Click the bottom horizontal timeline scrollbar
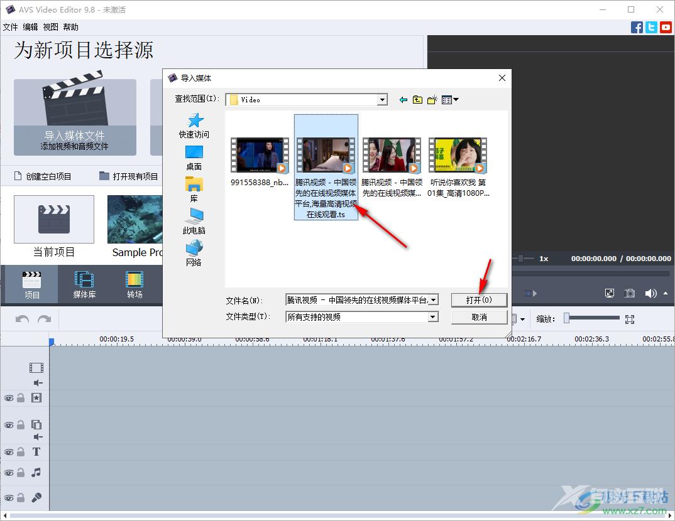Image resolution: width=675 pixels, height=521 pixels. click(337, 515)
